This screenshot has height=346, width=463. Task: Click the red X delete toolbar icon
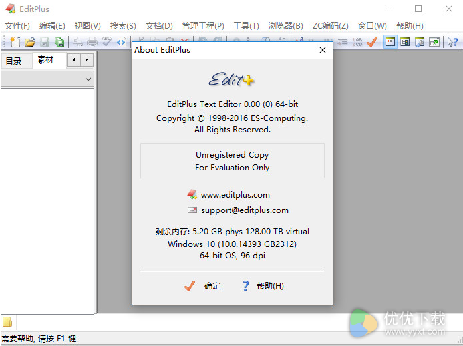(x=184, y=40)
